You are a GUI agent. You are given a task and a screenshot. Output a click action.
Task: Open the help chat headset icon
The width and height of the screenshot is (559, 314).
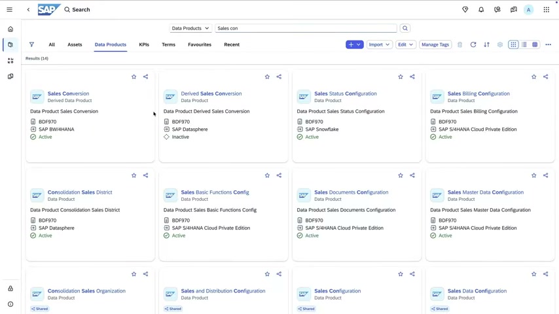(x=497, y=10)
